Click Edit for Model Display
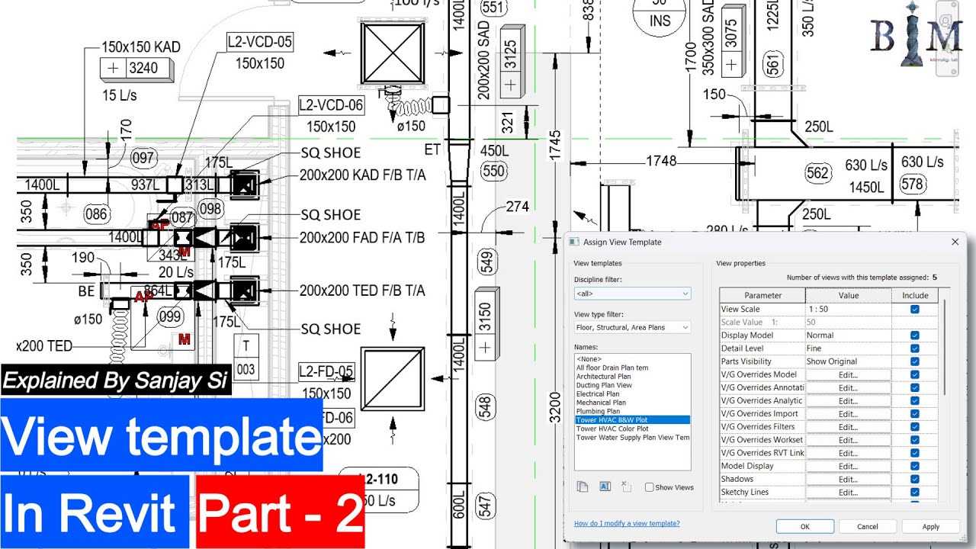Image resolution: width=976 pixels, height=549 pixels. click(x=849, y=466)
